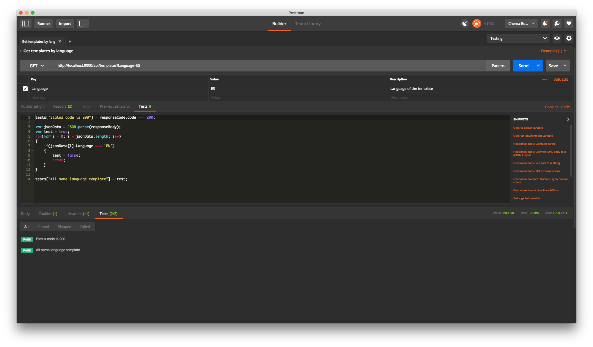Collapse the Snippets panel arrow
The image size is (593, 347).
568,119
